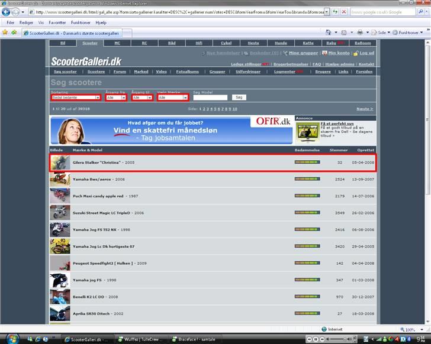Open the Favoritter menu
Image resolution: width=431 pixels, height=344 pixels.
click(x=57, y=22)
